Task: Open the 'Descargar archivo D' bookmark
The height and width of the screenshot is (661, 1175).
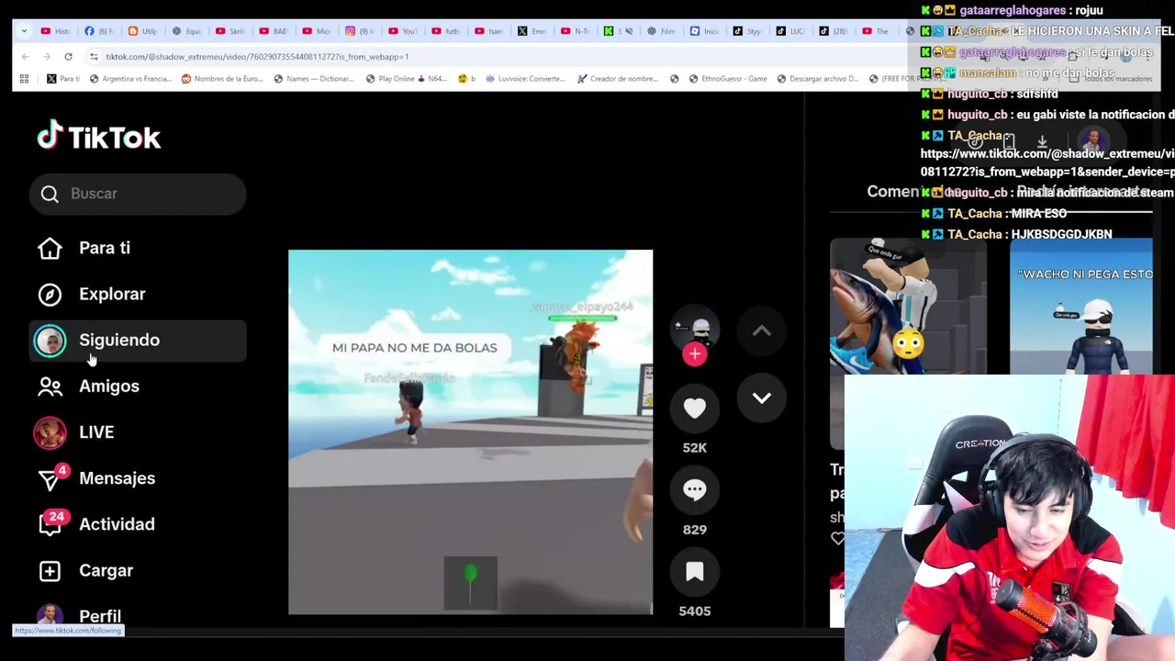Action: tap(818, 79)
